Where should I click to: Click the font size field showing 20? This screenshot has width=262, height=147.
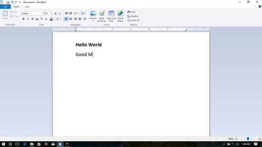click(47, 13)
